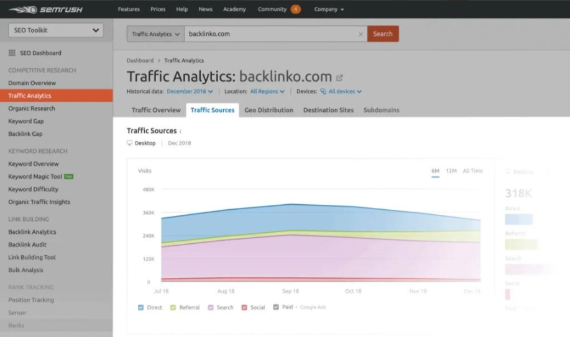Click the SEO Dashboard grid icon
The height and width of the screenshot is (337, 570).
pyautogui.click(x=12, y=53)
